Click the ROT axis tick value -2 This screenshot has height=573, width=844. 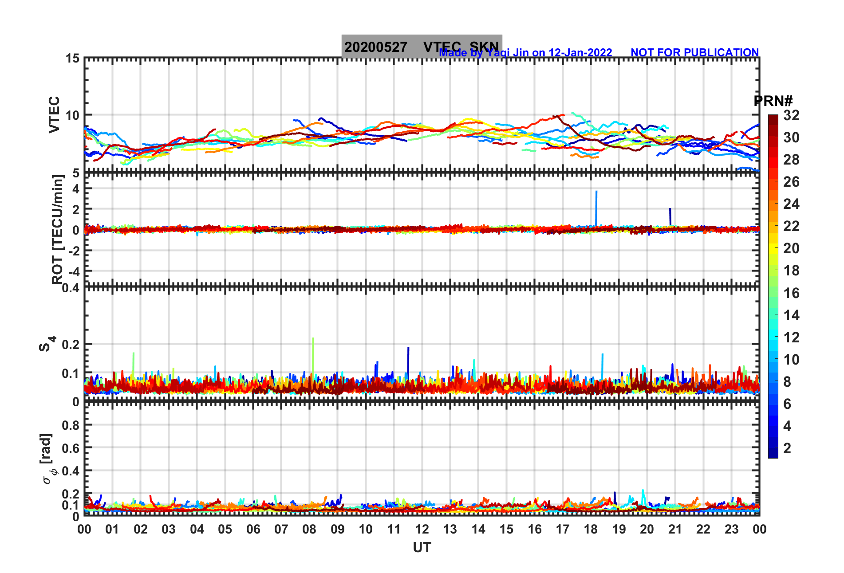tap(75, 251)
